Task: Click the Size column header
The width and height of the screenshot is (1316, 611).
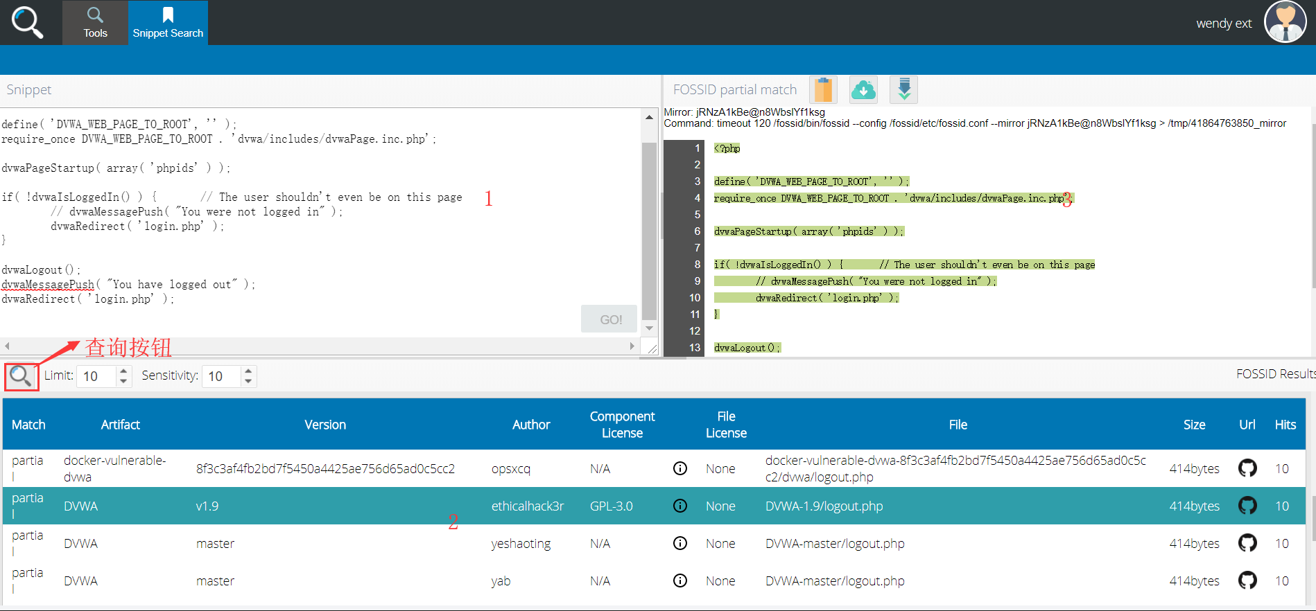Action: click(1194, 425)
